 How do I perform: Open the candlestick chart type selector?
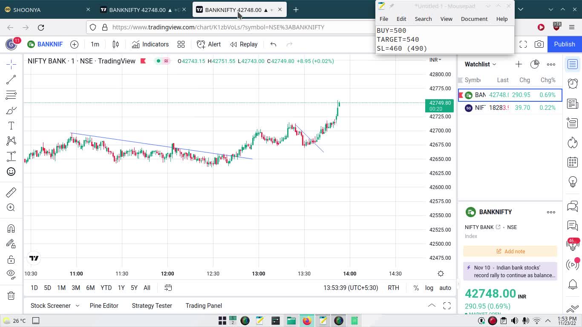tap(115, 44)
